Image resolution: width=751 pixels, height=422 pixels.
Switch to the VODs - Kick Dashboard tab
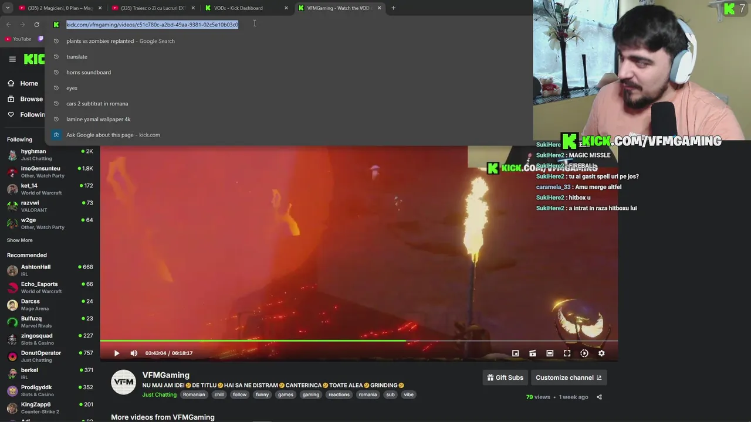pyautogui.click(x=246, y=8)
